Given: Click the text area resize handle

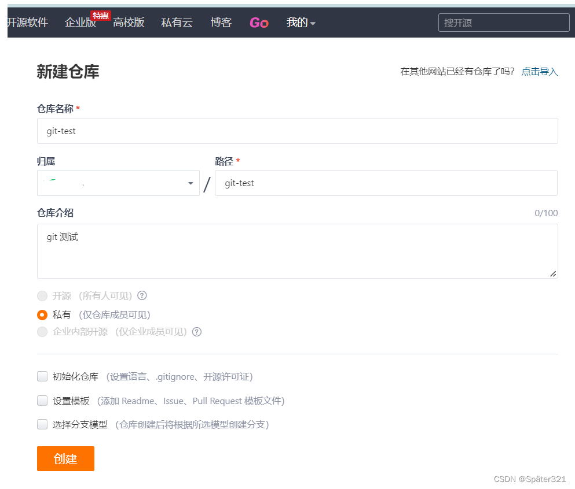Looking at the screenshot, I should pos(553,274).
